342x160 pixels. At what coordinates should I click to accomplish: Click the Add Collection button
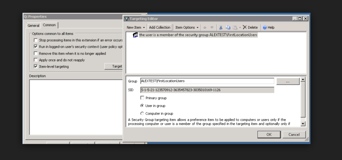(x=160, y=28)
